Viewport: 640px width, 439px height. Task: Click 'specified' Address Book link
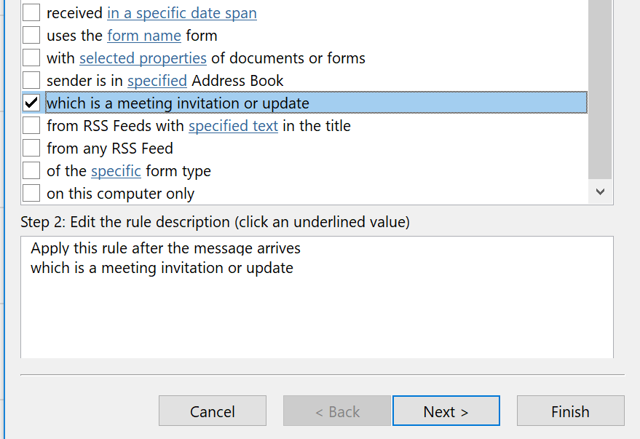point(157,81)
